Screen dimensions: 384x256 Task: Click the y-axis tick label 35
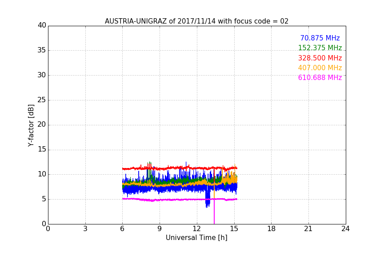(x=42, y=50)
